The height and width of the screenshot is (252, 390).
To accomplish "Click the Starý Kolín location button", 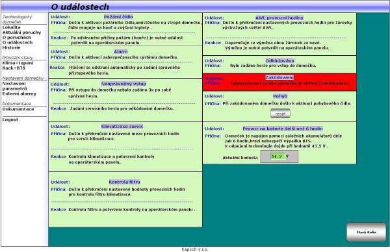I will 366,232.
